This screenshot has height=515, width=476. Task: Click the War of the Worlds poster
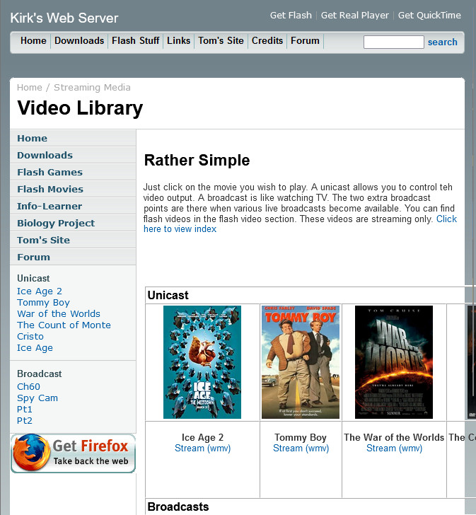393,362
